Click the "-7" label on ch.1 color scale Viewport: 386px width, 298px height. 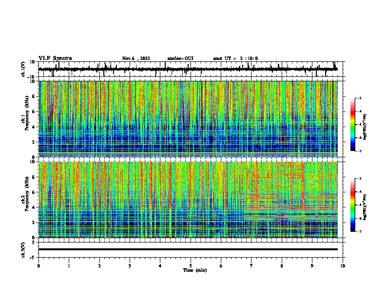[360, 151]
